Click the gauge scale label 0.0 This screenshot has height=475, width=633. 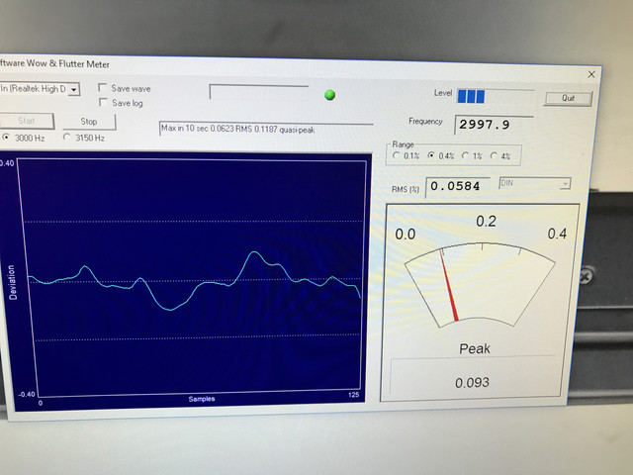(405, 235)
